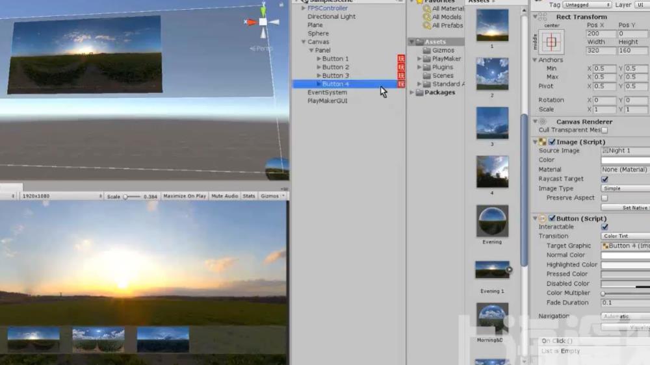Image resolution: width=650 pixels, height=365 pixels.
Task: Expand FPSController in hierarchy
Action: pyautogui.click(x=304, y=8)
